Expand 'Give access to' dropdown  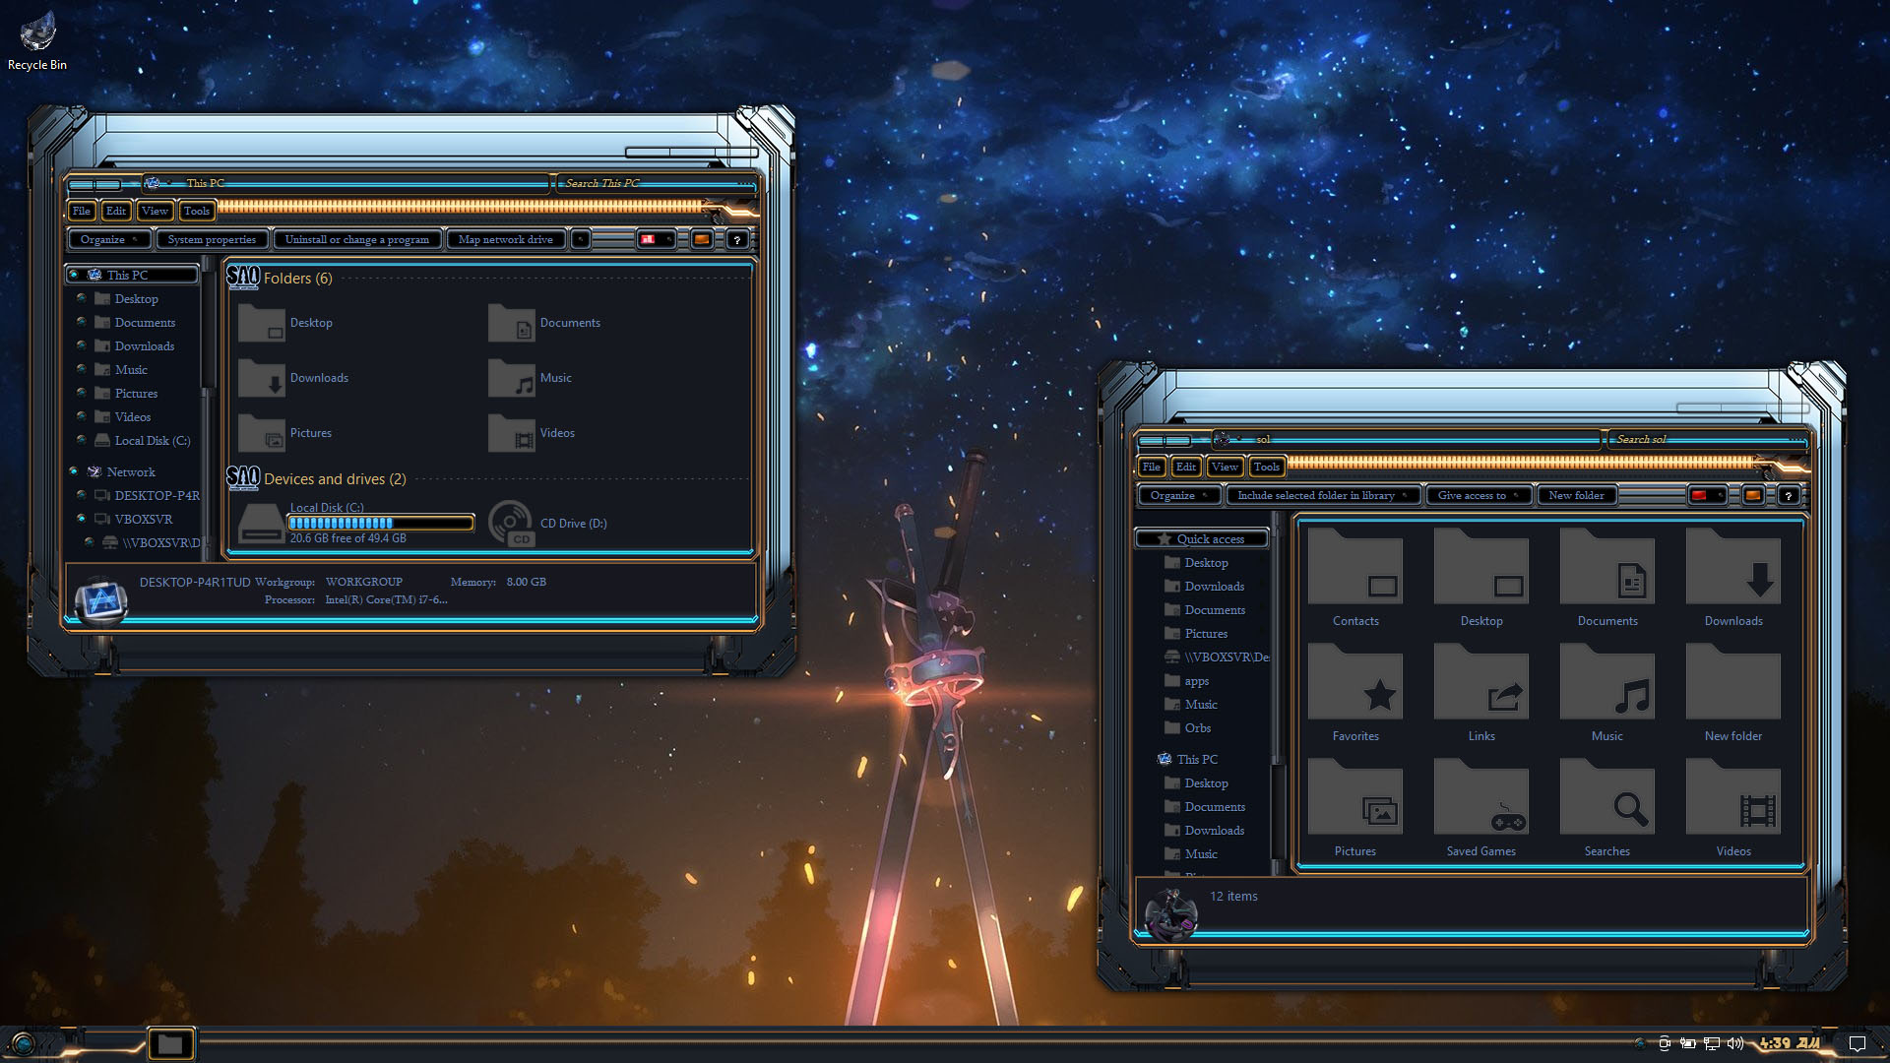[x=1479, y=495]
